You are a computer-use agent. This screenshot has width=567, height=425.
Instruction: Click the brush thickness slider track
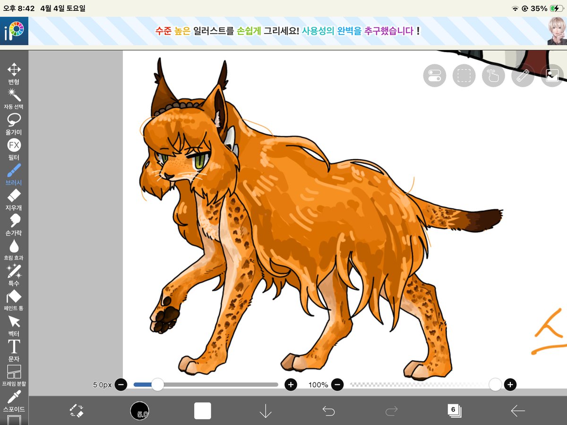[206, 385]
